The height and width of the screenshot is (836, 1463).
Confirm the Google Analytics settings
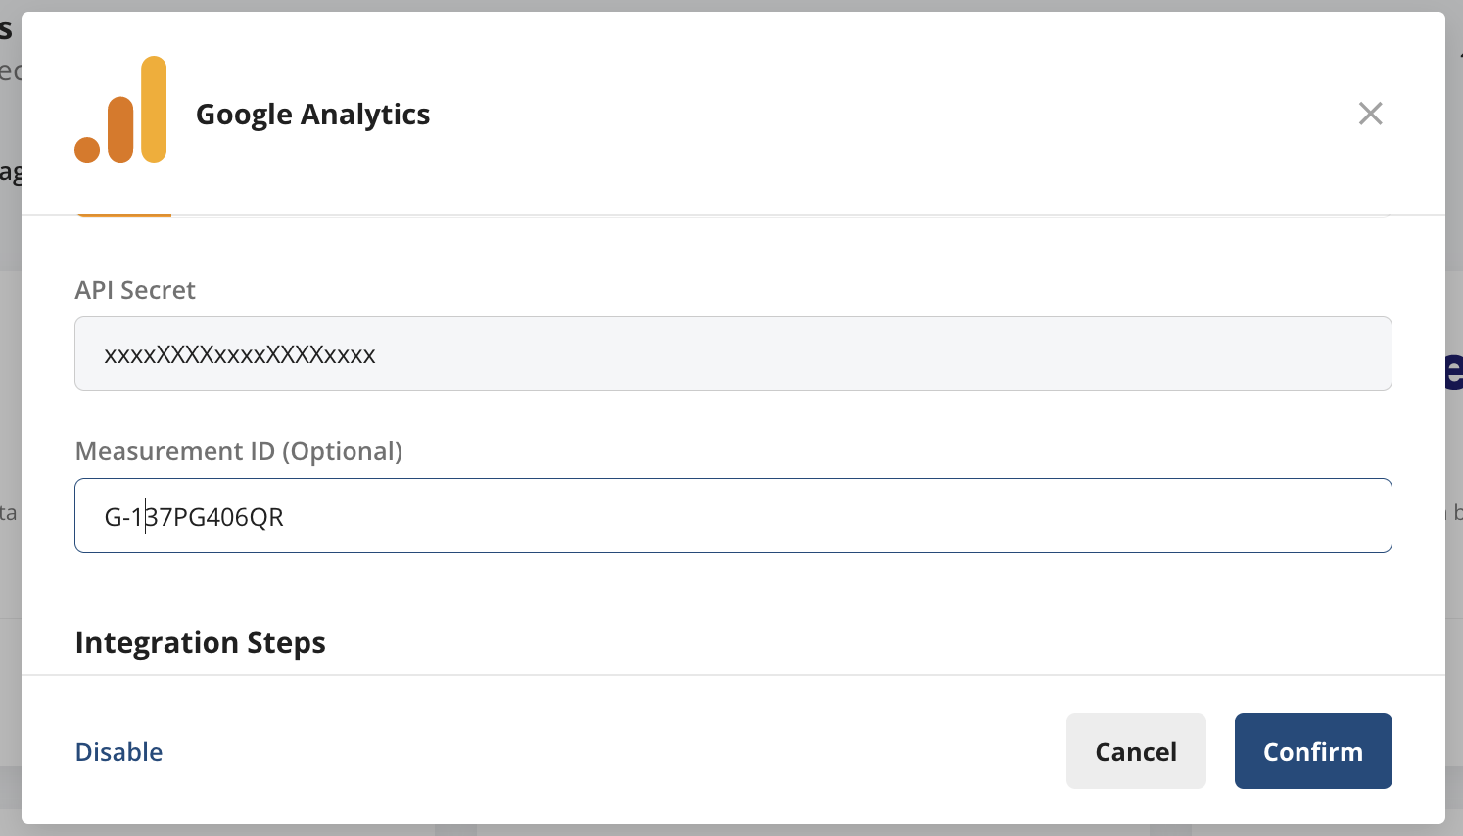pyautogui.click(x=1312, y=751)
